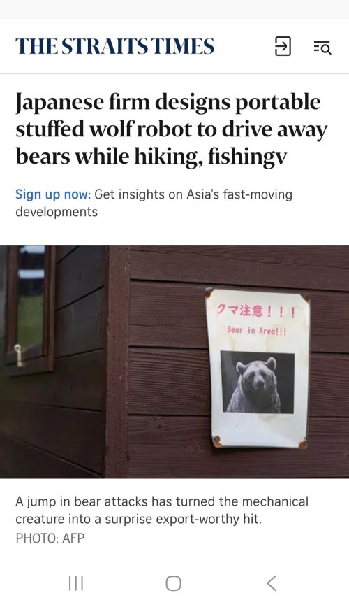Click "Get insights on Asia's fast-moving" text
This screenshot has width=349, height=607.
tap(193, 194)
